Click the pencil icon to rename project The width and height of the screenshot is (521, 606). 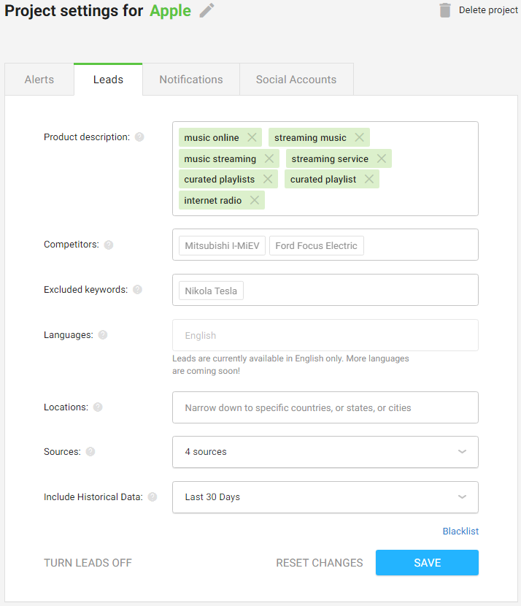point(207,10)
